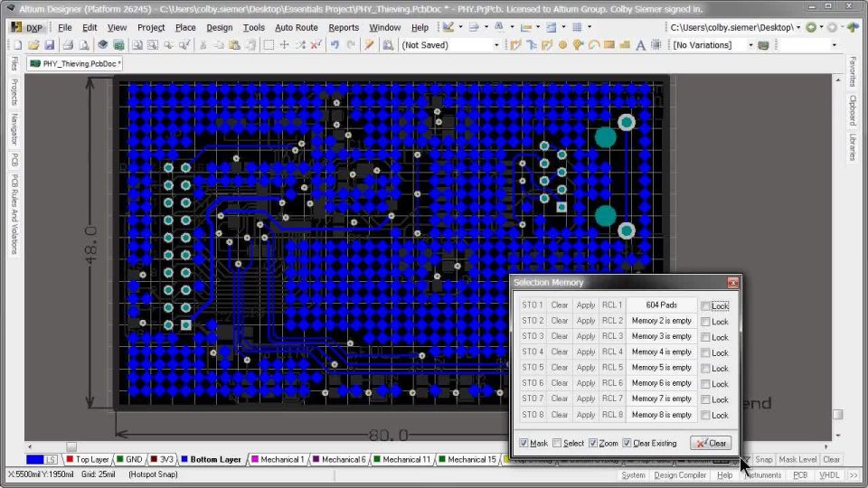The image size is (868, 488).
Task: Uncheck the Clear Existing checkbox
Action: point(627,443)
